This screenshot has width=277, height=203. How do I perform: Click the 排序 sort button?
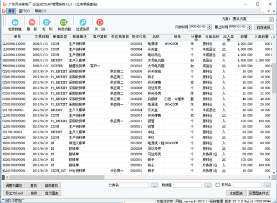pyautogui.click(x=34, y=193)
